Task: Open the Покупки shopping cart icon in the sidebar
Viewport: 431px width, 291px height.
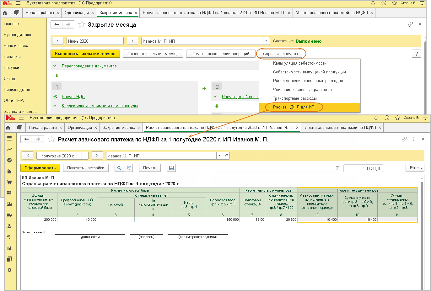Action: coord(9,182)
